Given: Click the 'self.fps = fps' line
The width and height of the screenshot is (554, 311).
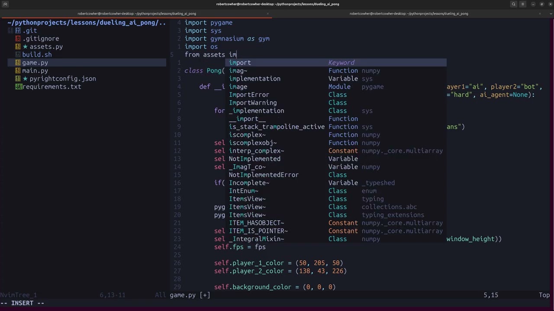Looking at the screenshot, I should (x=240, y=247).
